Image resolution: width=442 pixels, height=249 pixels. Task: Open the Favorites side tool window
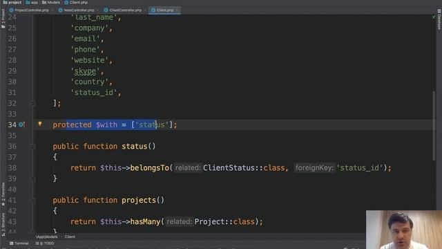[x=3, y=194]
